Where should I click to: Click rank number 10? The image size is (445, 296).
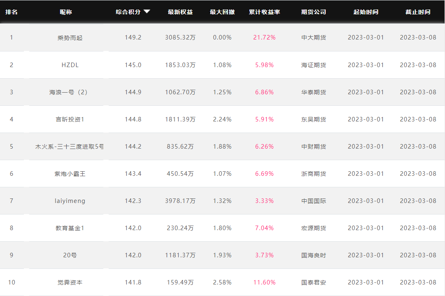coord(12,282)
